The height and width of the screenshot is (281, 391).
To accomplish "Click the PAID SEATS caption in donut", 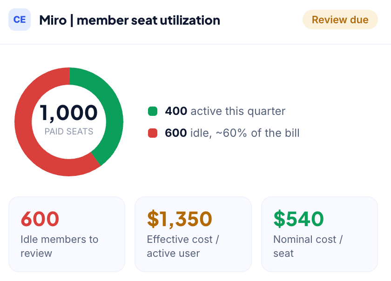I will click(x=69, y=131).
